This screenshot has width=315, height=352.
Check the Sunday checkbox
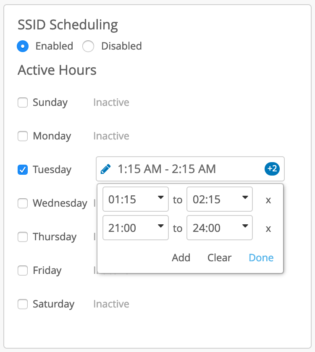coord(23,102)
